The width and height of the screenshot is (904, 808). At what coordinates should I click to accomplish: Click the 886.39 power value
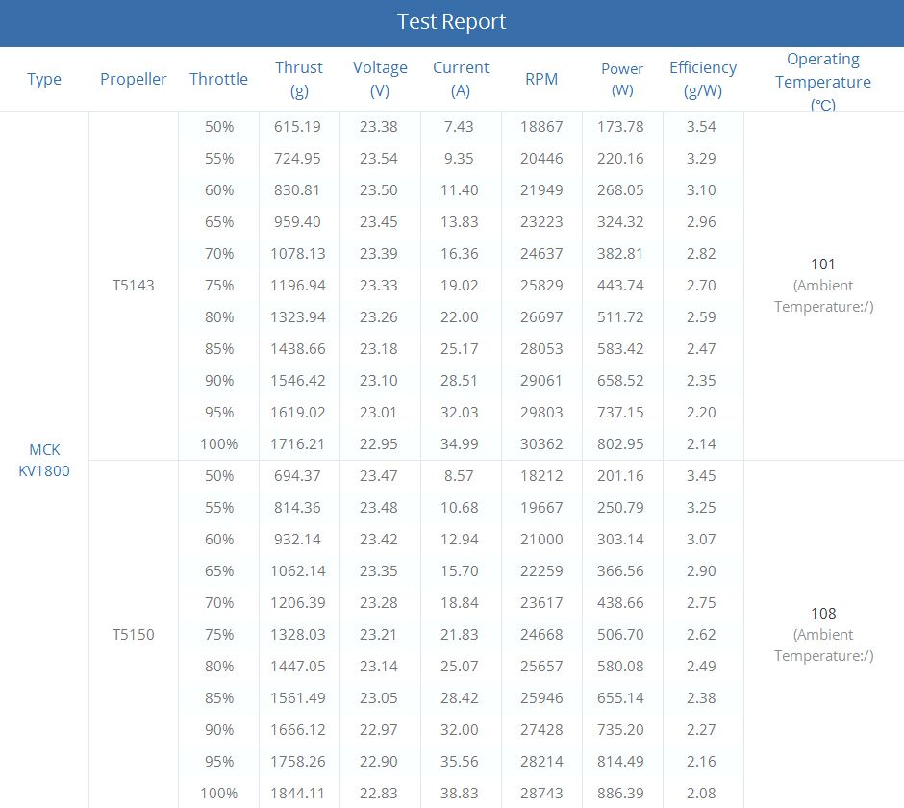620,793
